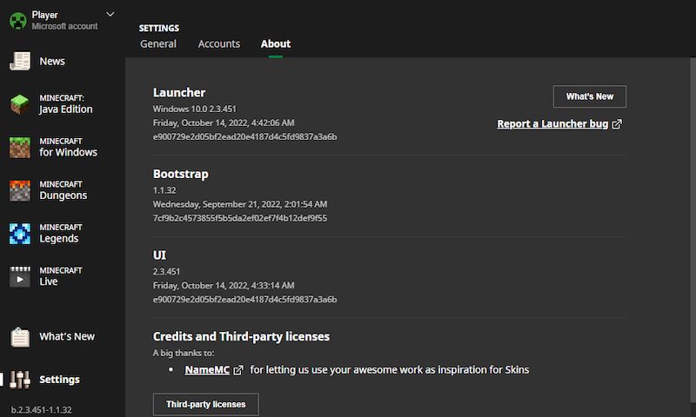
Task: Select Minecraft Java Edition grass block icon
Action: (x=20, y=104)
